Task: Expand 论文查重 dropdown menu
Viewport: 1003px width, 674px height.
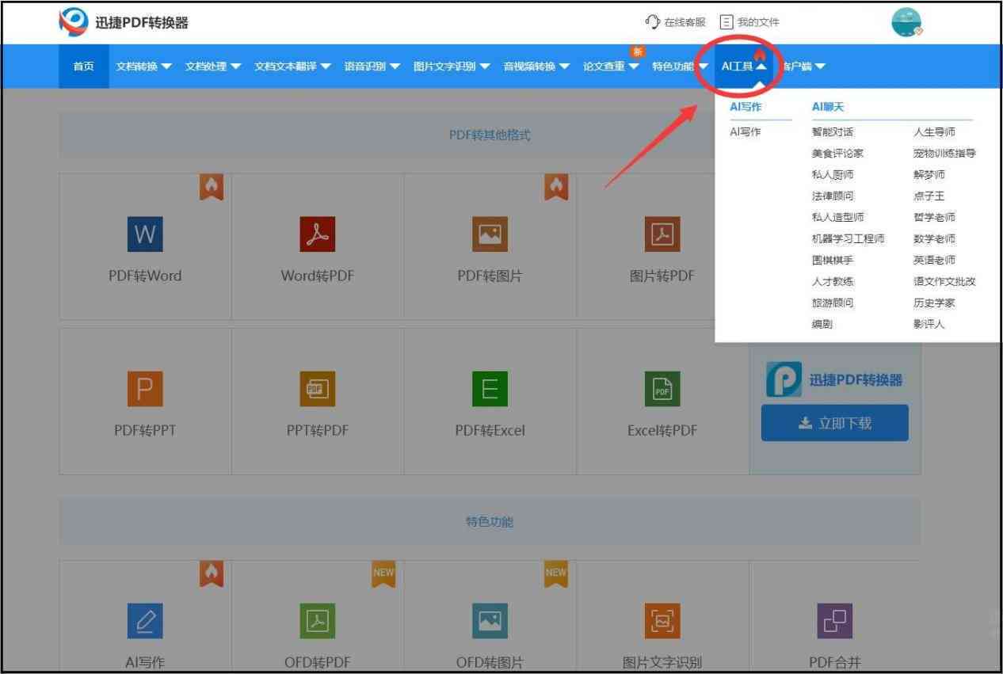Action: click(612, 67)
